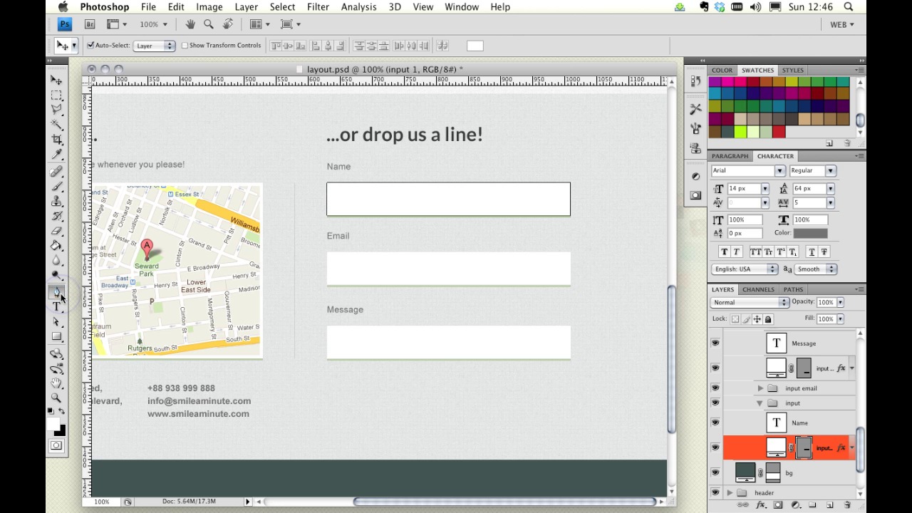912x513 pixels.
Task: Select the Horizontal Type tool
Action: (56, 306)
